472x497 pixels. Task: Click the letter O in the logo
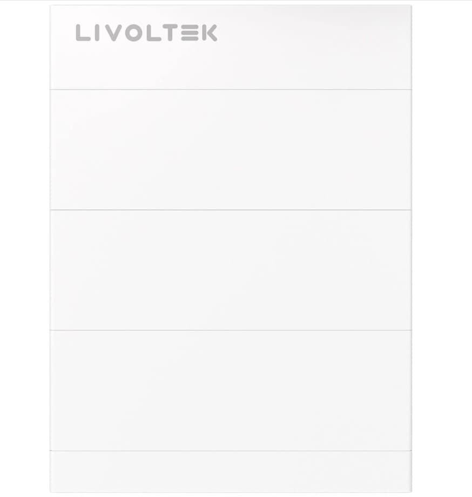coord(133,33)
